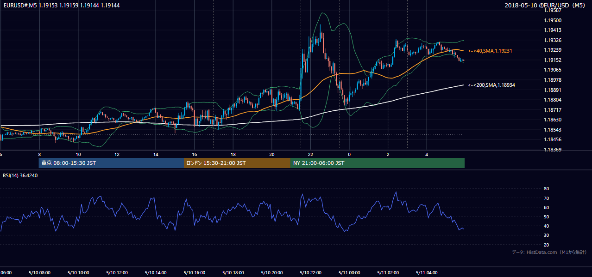
Task: Click hour tick '12' above session bars
Action: pyautogui.click(x=117, y=155)
